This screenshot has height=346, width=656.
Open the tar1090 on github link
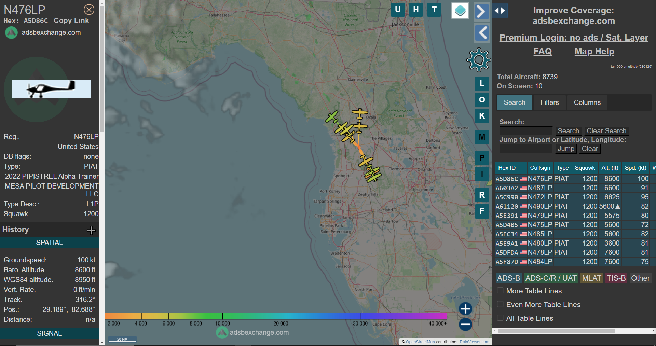631,67
